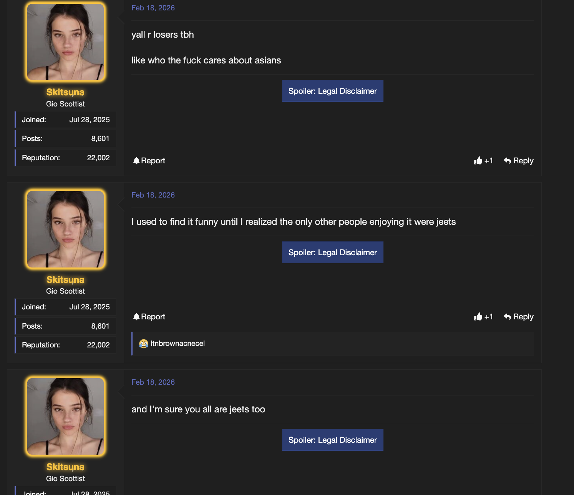Viewport: 574px width, 495px height.
Task: Click the avatar beside the "yall r losers tbh" post
Action: pos(65,42)
